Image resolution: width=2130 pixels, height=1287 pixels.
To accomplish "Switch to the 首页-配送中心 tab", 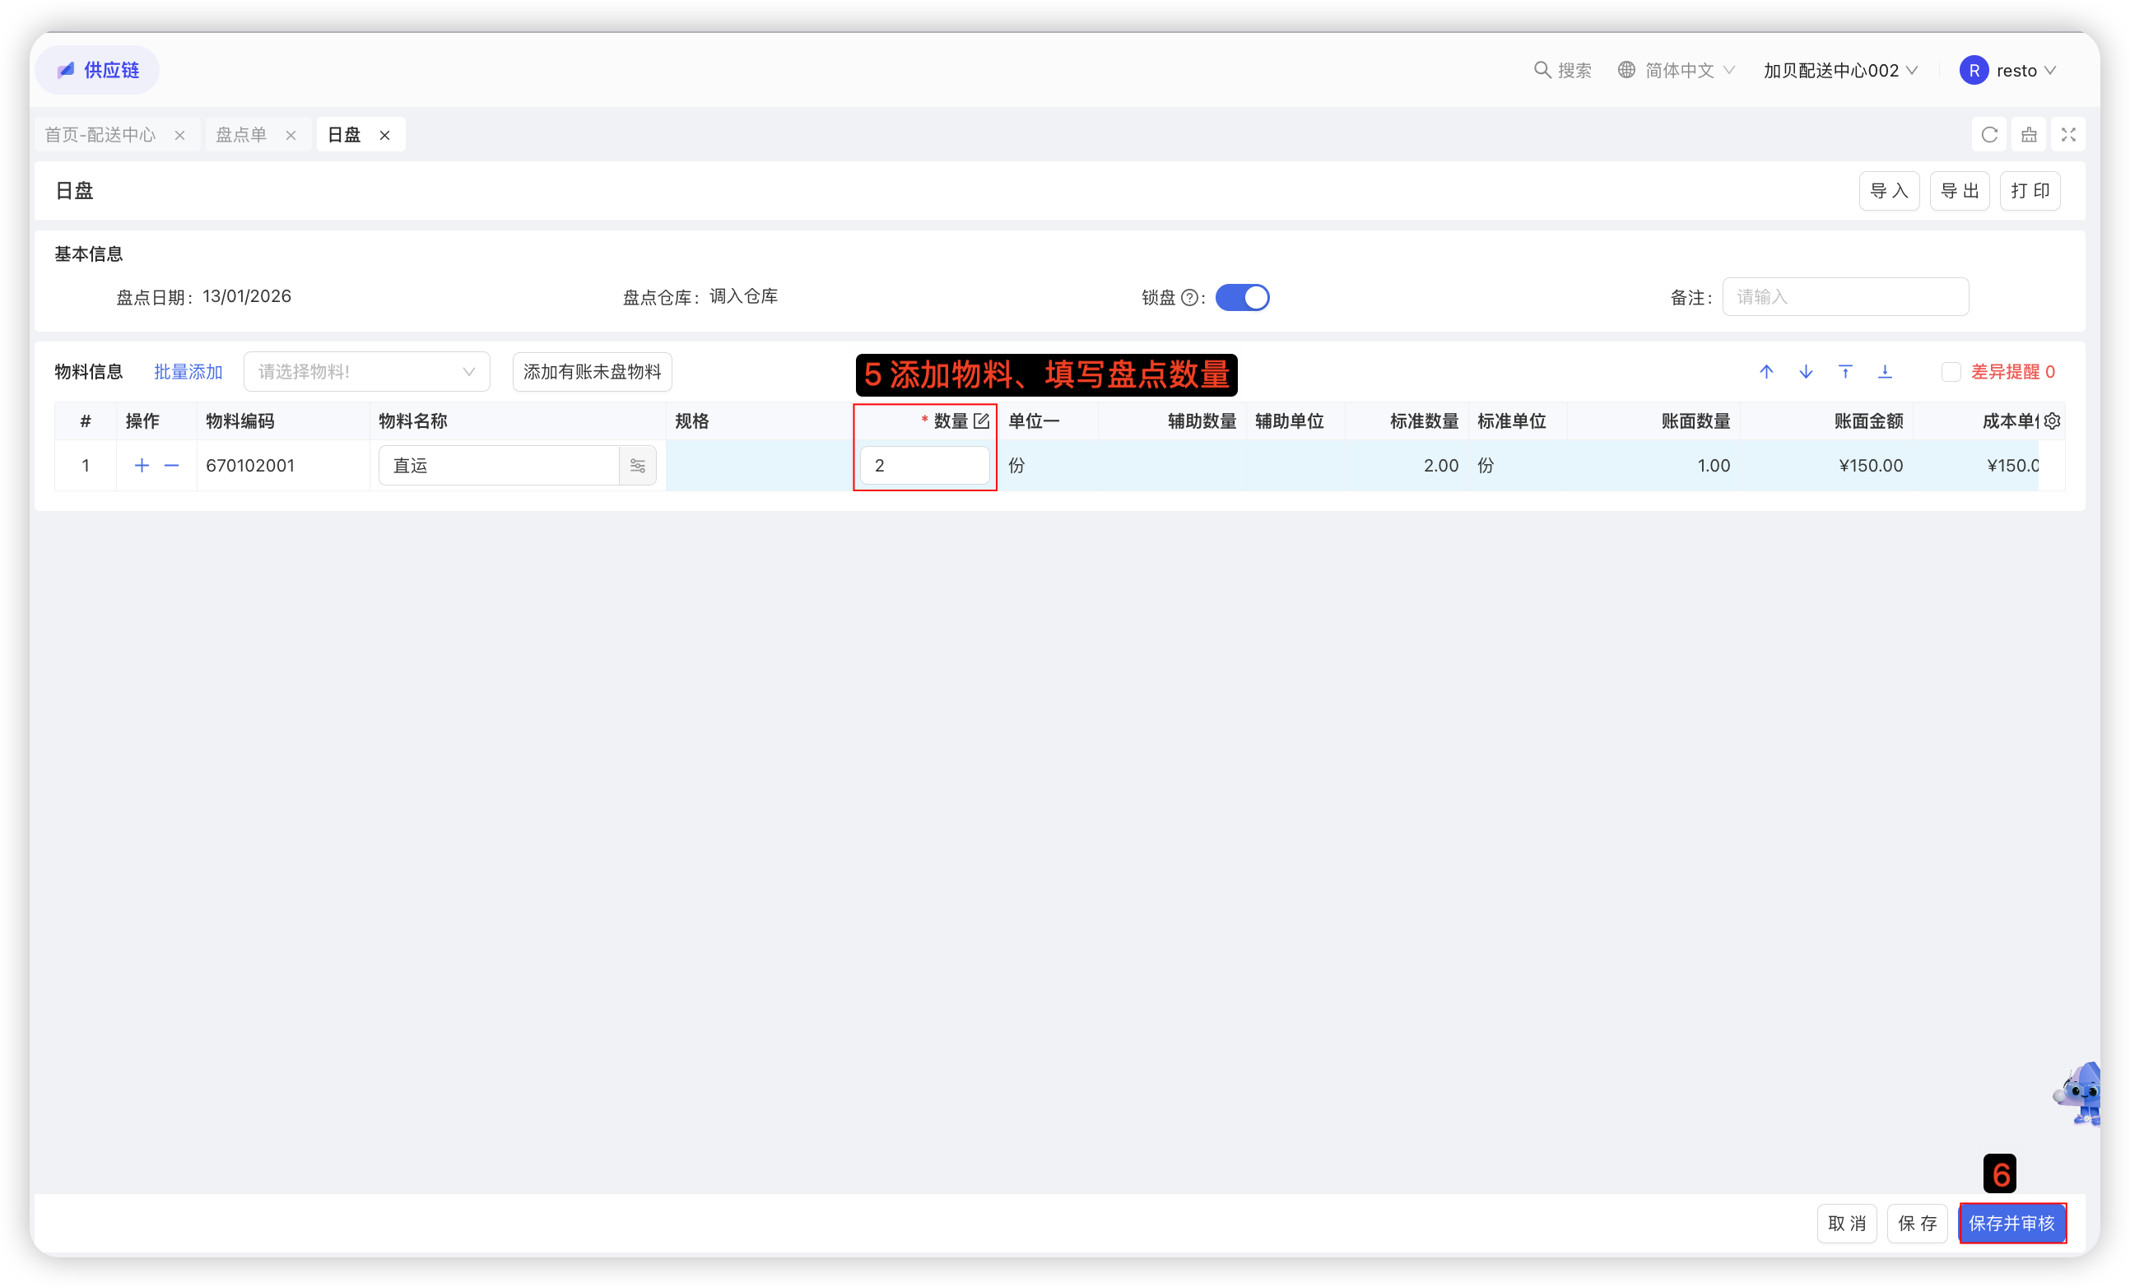I will click(x=100, y=135).
